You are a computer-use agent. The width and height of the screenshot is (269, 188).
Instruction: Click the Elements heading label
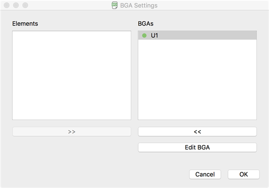(x=25, y=23)
